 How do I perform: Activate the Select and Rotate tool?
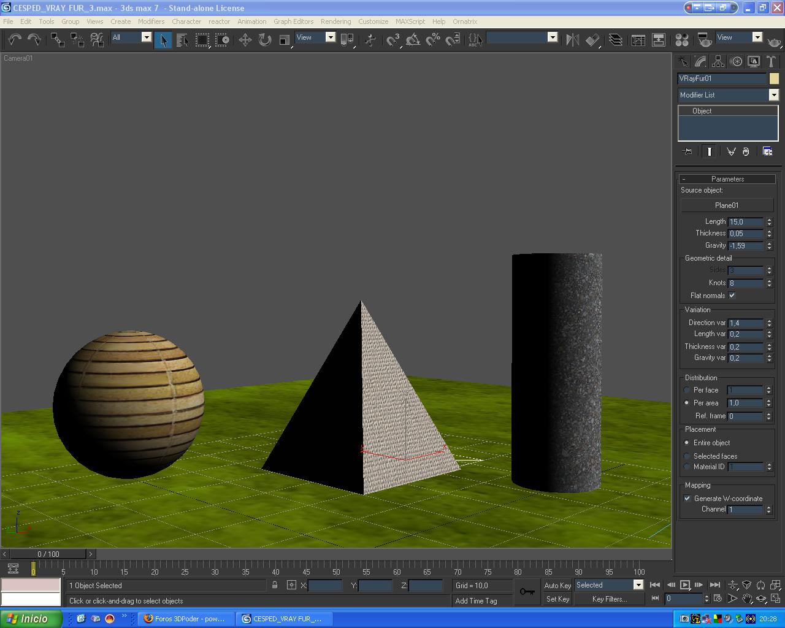click(265, 40)
